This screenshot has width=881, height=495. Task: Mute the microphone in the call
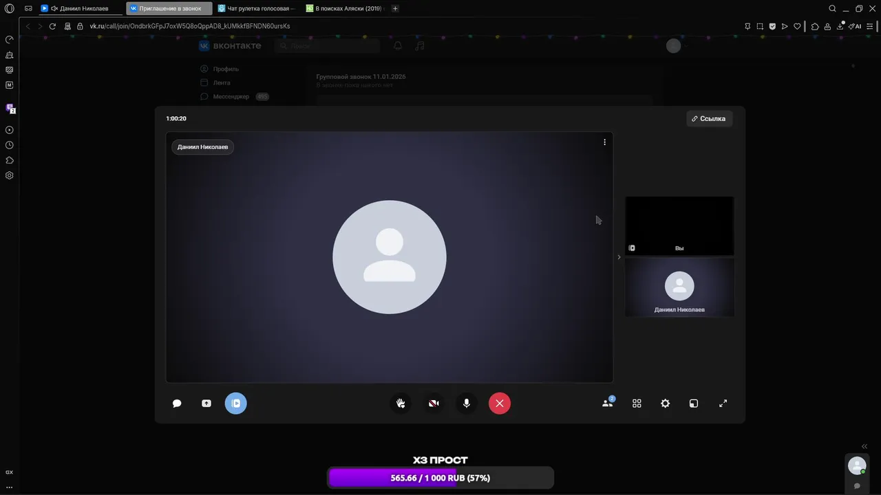467,404
